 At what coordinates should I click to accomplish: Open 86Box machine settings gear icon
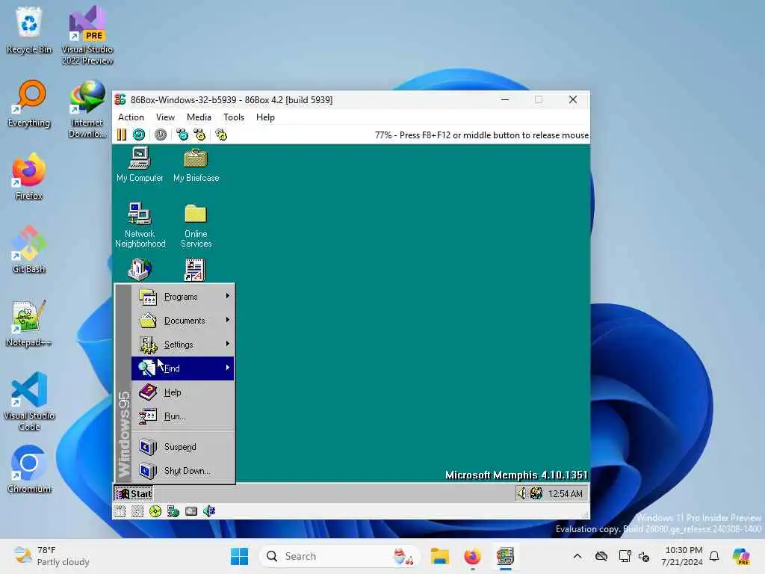[221, 135]
